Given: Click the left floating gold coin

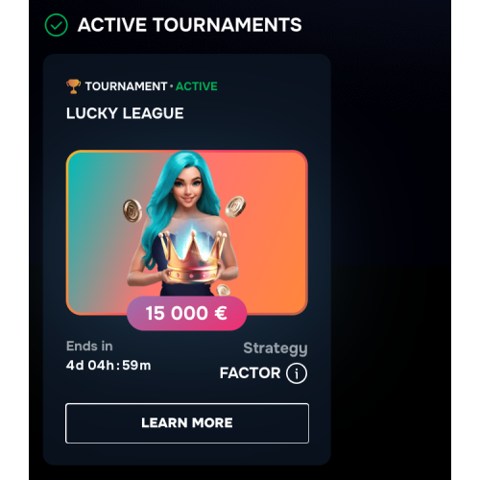Looking at the screenshot, I should click(132, 210).
